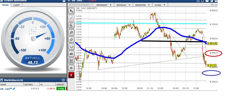Click the numbered 1 icon in chart titlebar
Screen dimensions: 228x100
pos(207,1)
